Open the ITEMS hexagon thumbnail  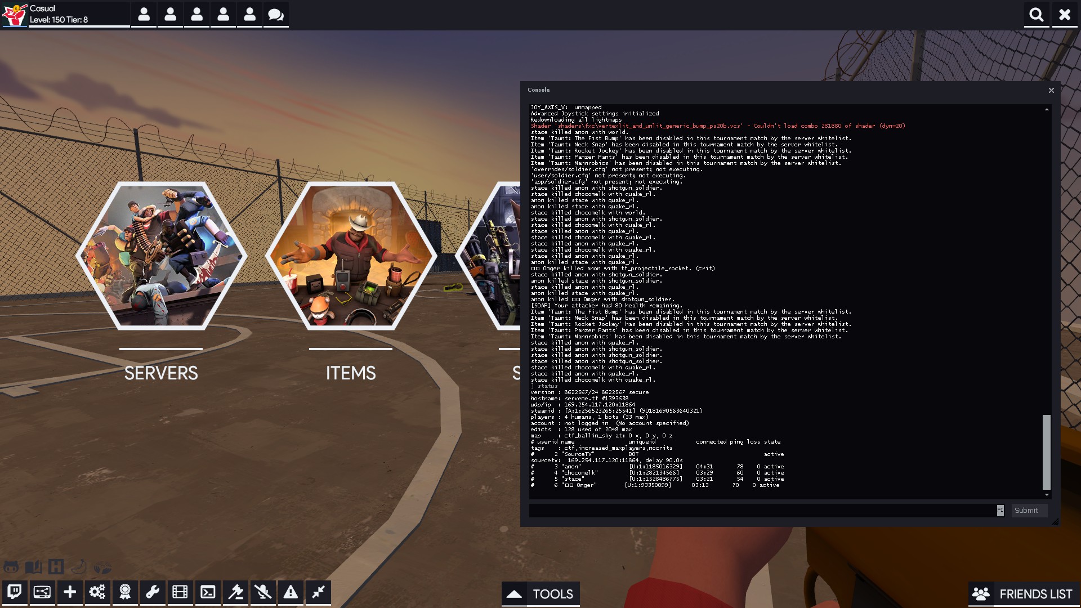[x=351, y=256]
